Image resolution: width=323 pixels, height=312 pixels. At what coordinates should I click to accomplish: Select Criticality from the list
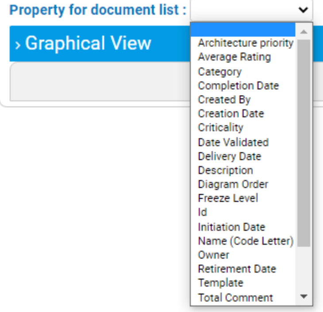(x=220, y=127)
